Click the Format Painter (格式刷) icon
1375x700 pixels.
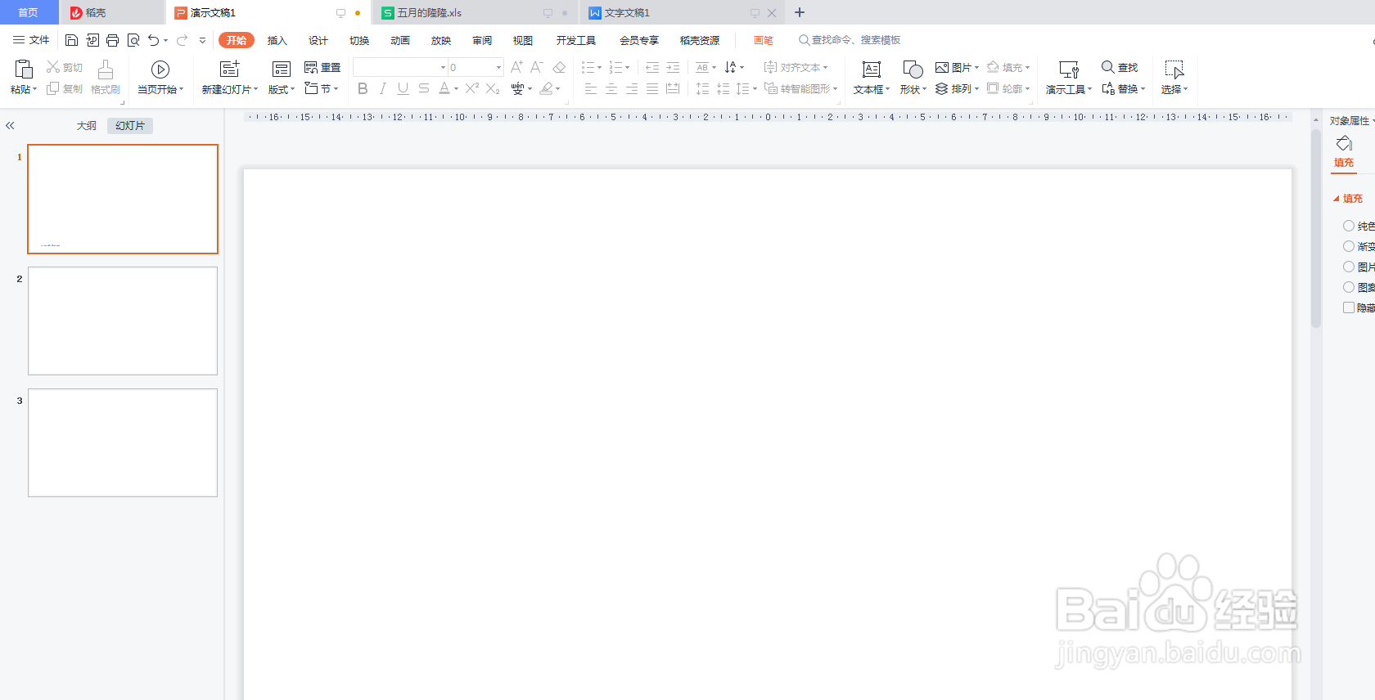(106, 70)
